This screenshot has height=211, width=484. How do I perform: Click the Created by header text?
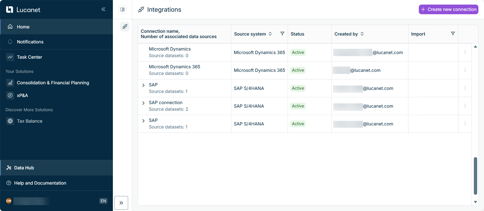pyautogui.click(x=346, y=34)
